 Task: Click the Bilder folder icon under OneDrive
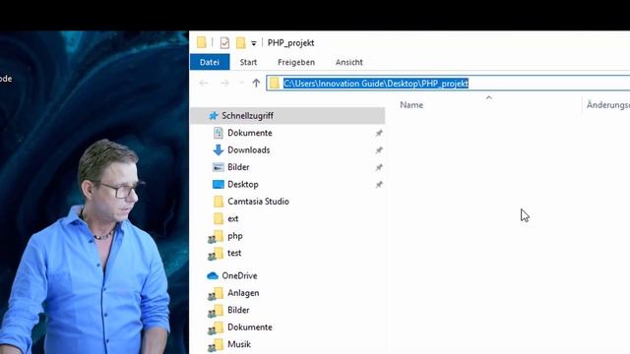point(216,311)
